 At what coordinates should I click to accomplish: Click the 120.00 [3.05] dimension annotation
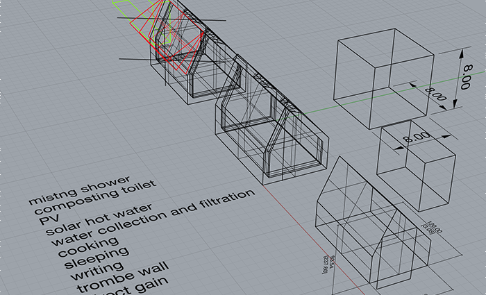point(434,228)
